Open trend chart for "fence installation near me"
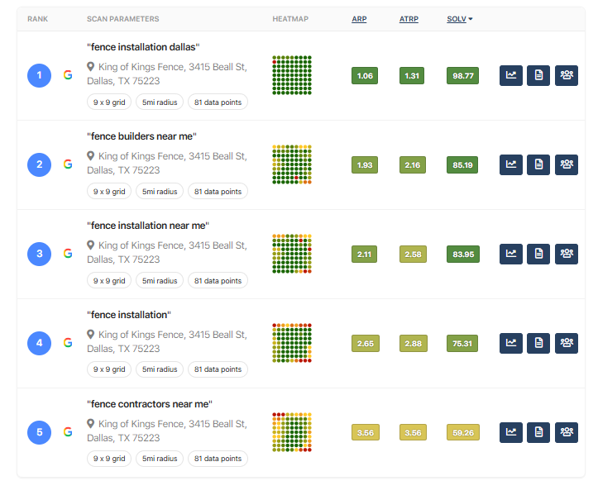 (511, 254)
